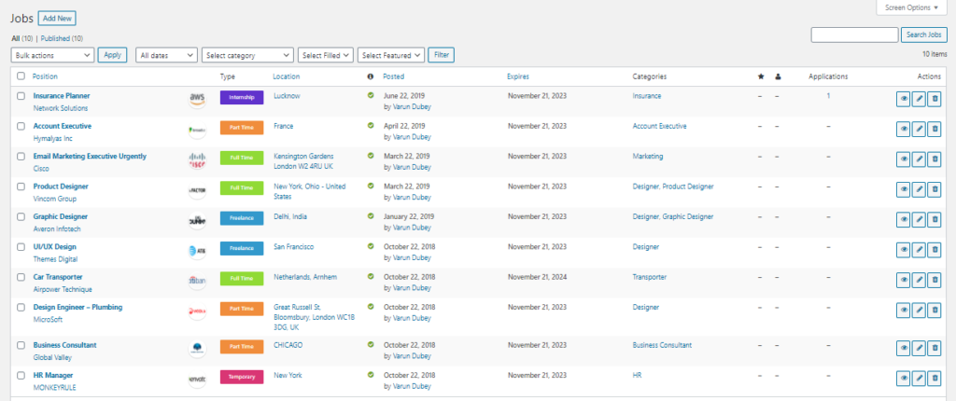Click the featured star column header icon

coord(760,76)
